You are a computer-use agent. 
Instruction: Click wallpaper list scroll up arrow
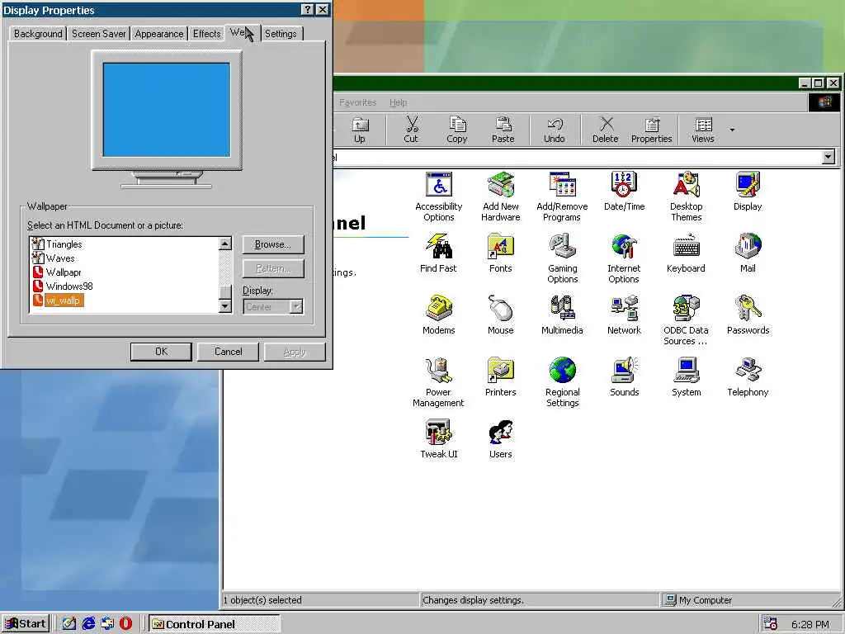(225, 244)
